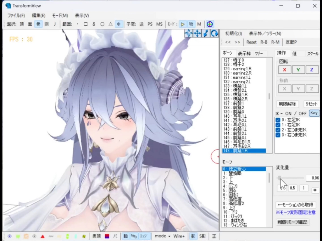Toggle the gray-circle rigid body display icon
The image size is (322, 241).
(34, 236)
